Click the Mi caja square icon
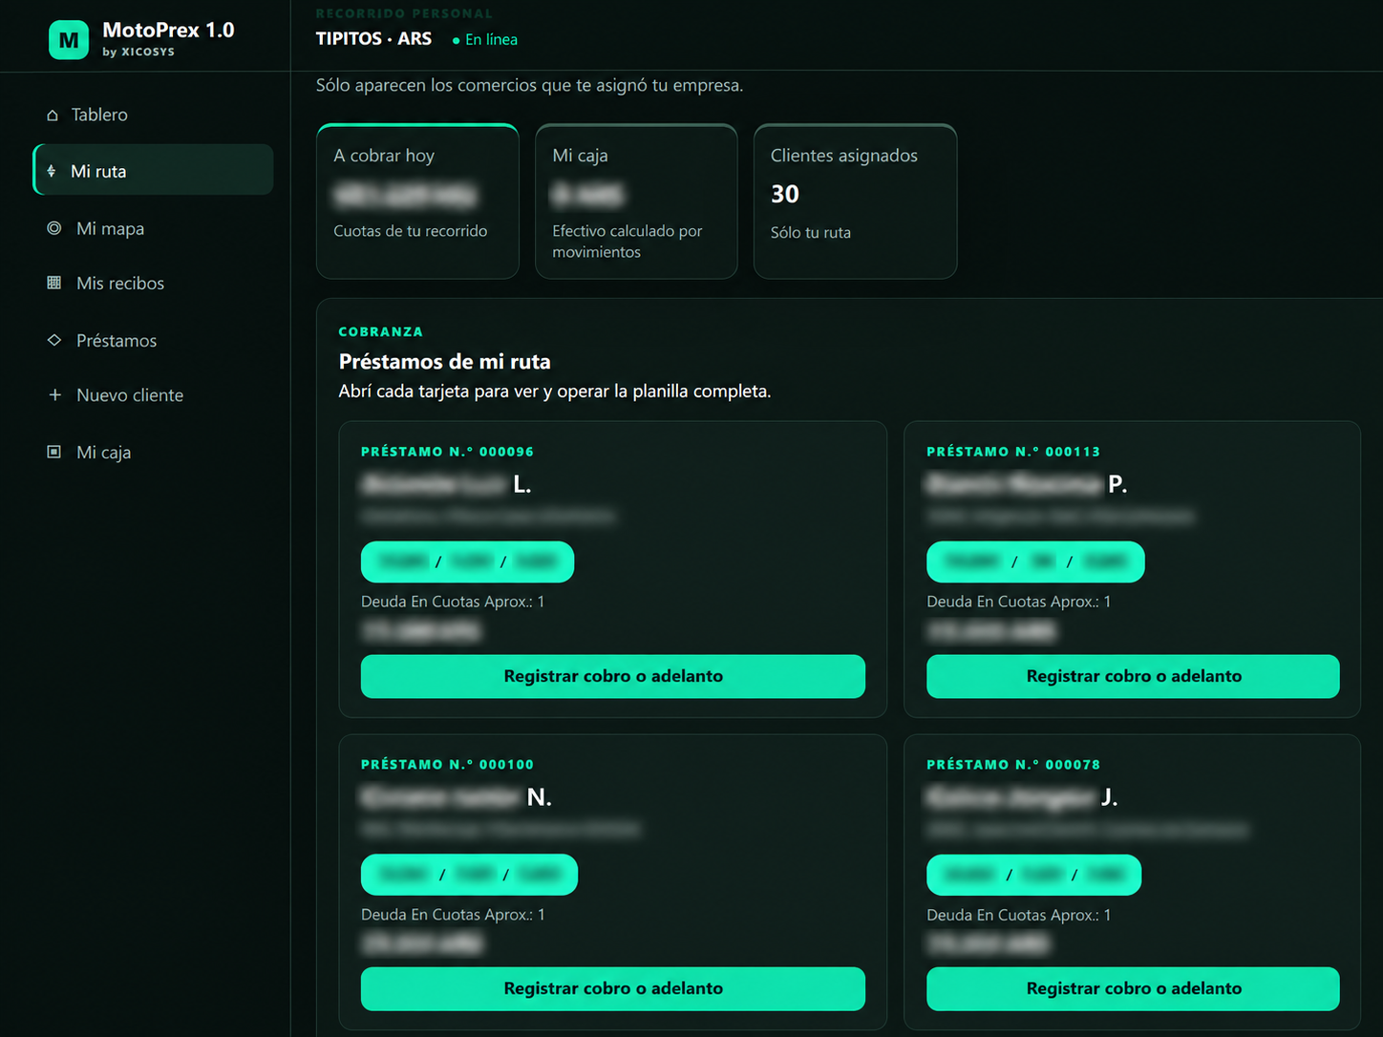The width and height of the screenshot is (1383, 1037). [54, 452]
